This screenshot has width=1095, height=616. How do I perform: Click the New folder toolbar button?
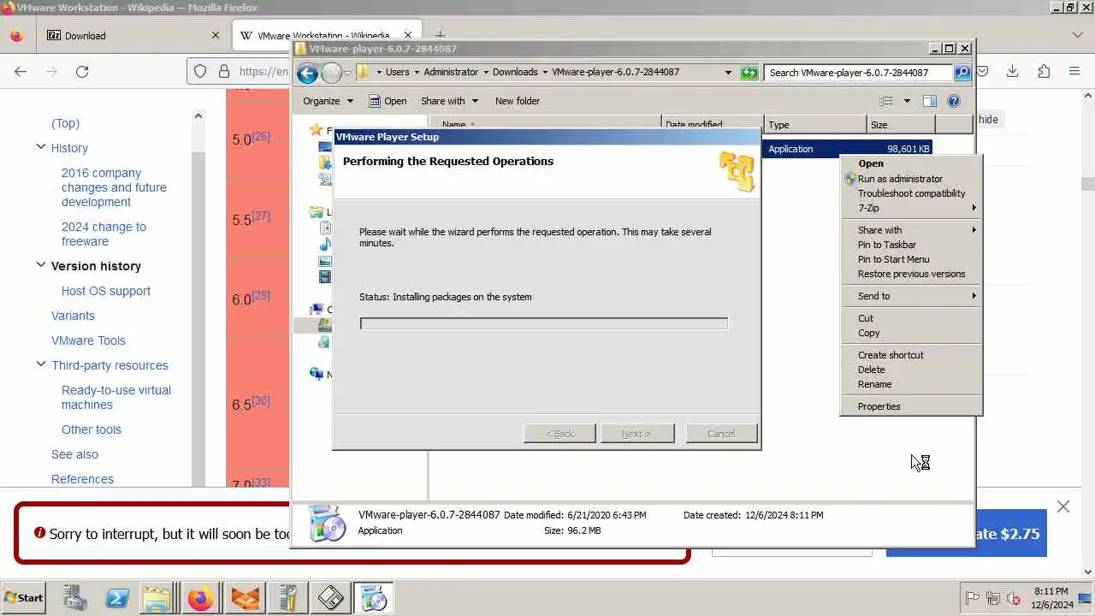(x=517, y=101)
